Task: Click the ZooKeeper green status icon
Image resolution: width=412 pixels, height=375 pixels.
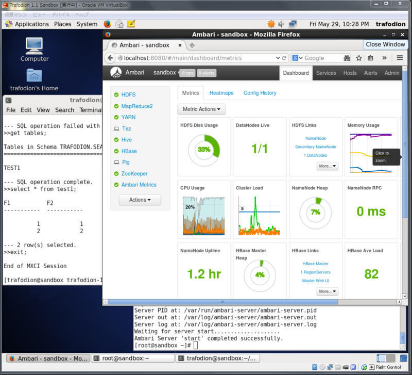Action: coord(116,174)
